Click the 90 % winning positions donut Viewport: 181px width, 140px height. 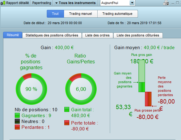click(x=31, y=89)
